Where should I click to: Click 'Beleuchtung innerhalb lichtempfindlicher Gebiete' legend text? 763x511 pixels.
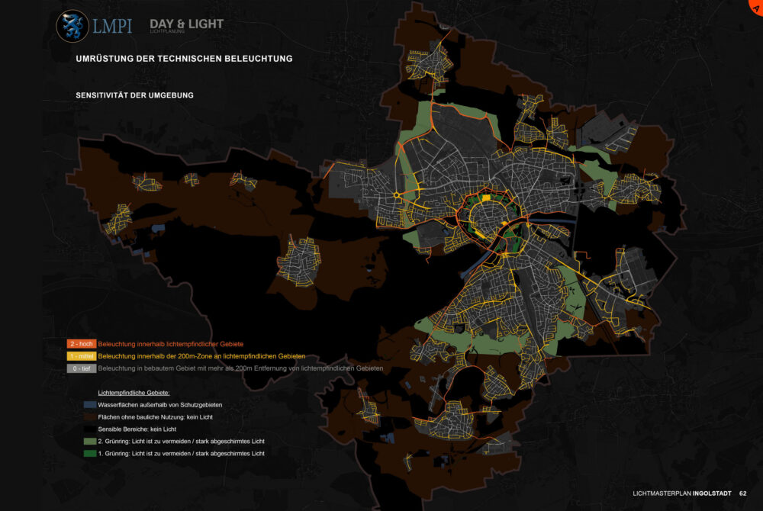tap(175, 344)
